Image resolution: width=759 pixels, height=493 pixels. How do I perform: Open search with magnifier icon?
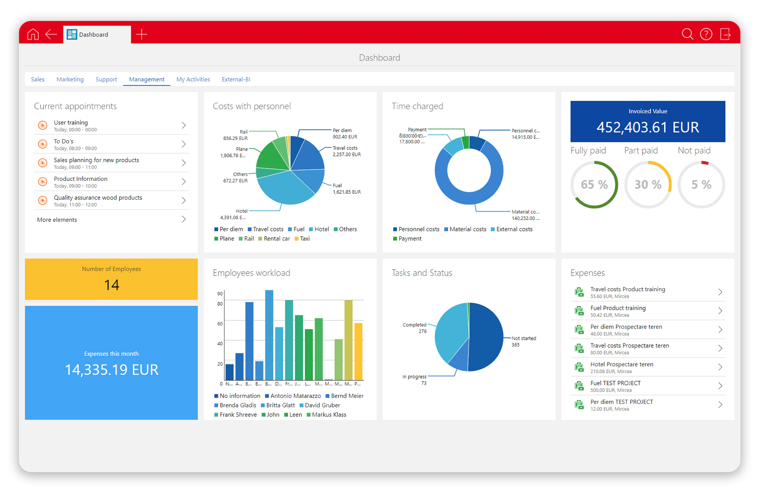687,34
